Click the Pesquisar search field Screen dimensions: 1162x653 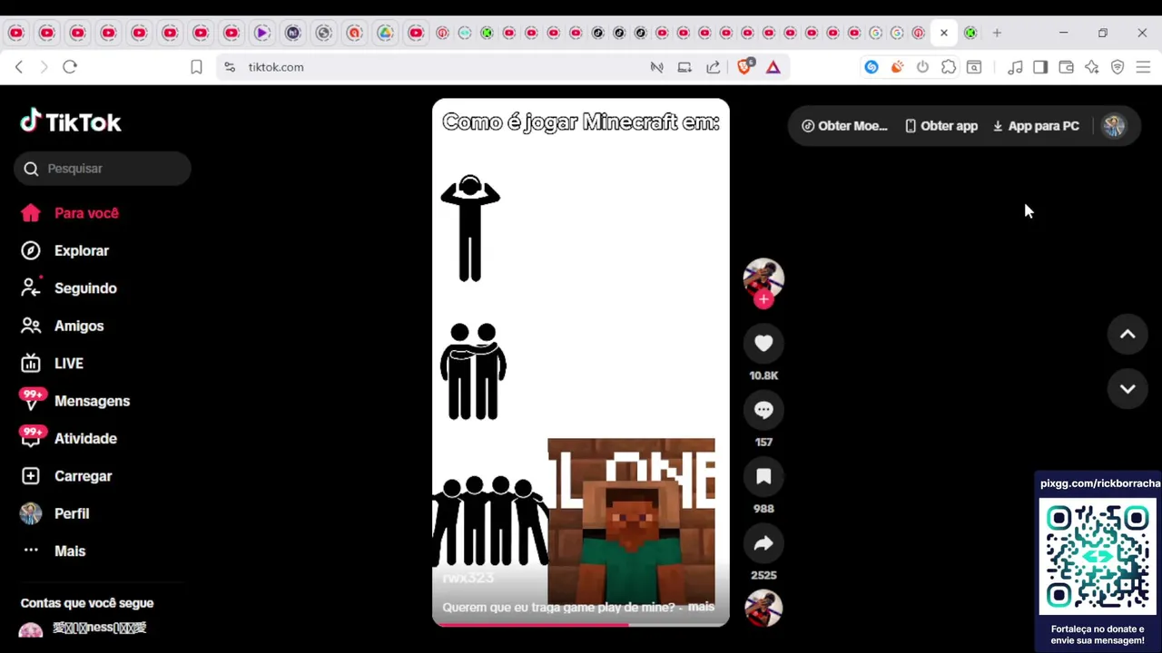pos(102,169)
